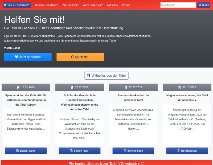This screenshot has height=165, width=213.
Task: Focus the Suchbegriff search field
Action: [x=178, y=5]
